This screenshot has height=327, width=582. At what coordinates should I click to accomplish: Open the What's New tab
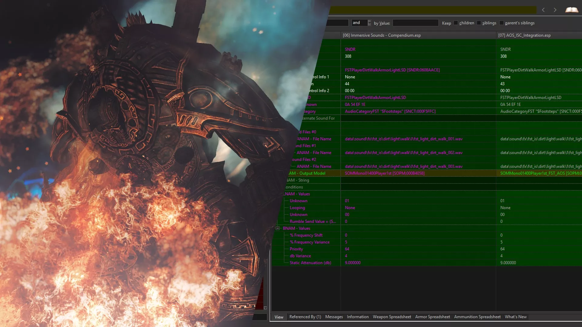click(515, 317)
